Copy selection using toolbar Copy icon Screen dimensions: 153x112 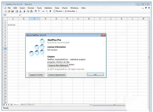pos(28,11)
